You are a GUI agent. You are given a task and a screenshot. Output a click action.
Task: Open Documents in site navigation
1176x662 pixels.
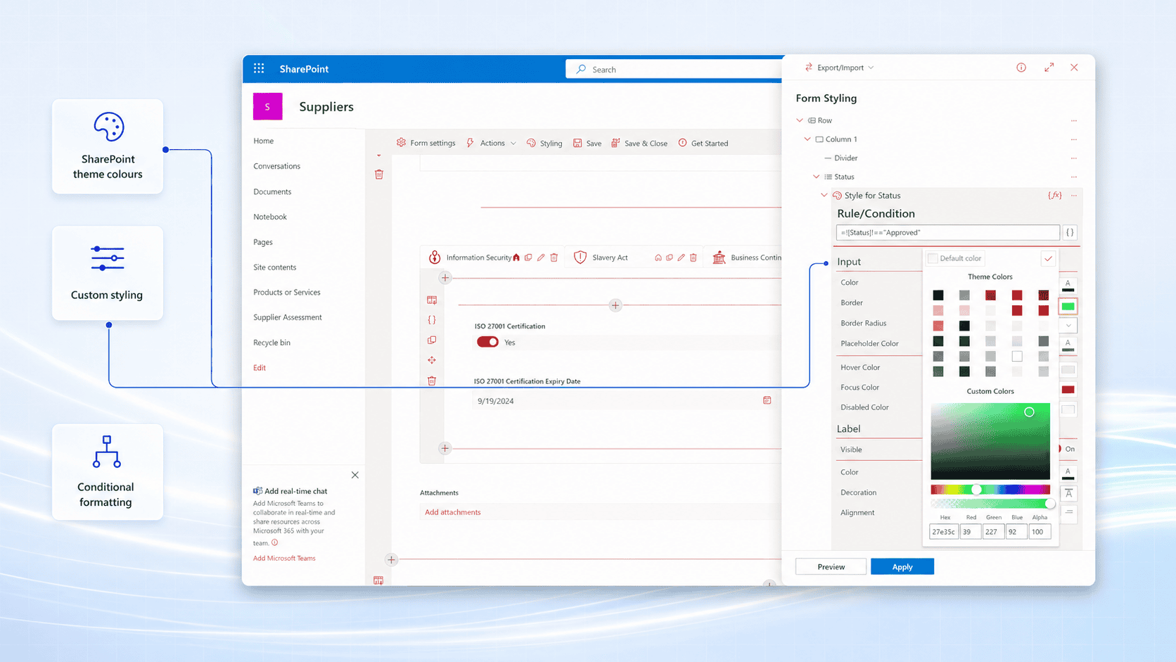point(272,191)
